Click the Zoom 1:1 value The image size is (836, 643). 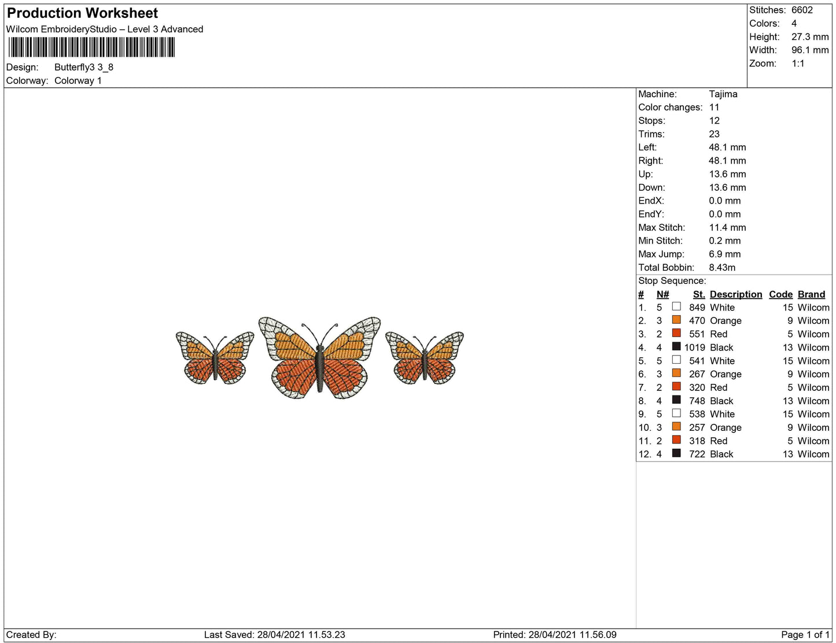click(798, 63)
